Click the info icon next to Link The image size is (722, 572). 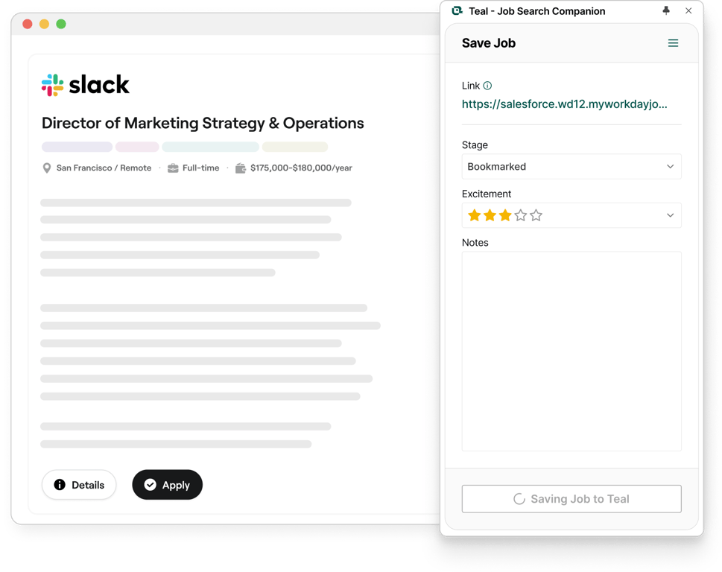487,86
